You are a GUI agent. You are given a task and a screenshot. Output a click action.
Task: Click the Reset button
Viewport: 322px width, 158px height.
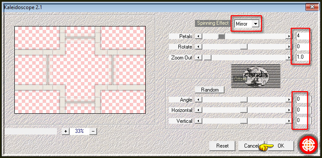222,146
